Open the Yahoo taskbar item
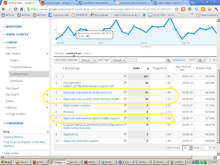220x165 pixels. (x=23, y=162)
